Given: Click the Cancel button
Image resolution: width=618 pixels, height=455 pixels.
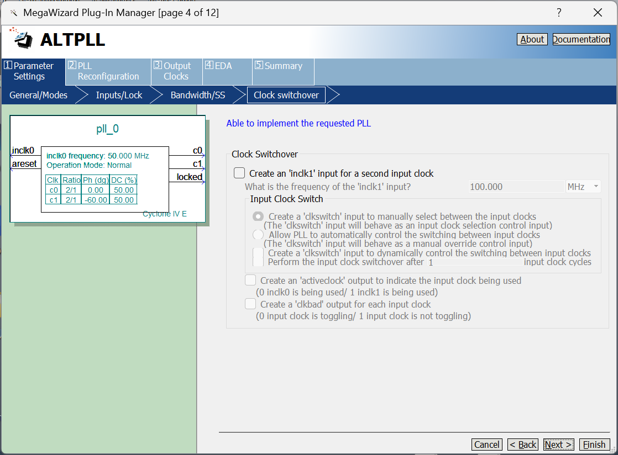Looking at the screenshot, I should (487, 445).
